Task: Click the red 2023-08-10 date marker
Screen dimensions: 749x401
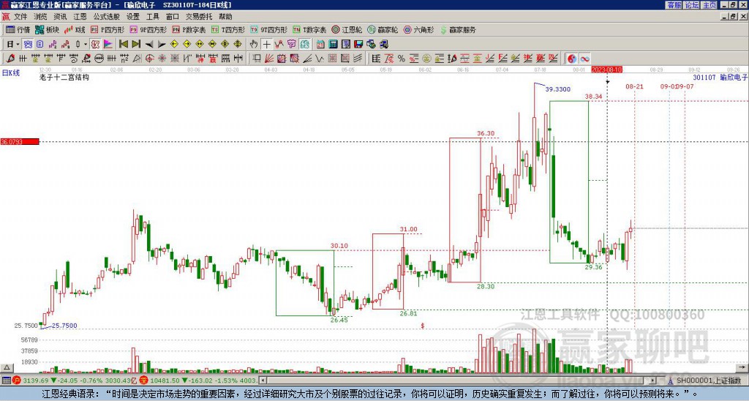Action: click(x=607, y=70)
